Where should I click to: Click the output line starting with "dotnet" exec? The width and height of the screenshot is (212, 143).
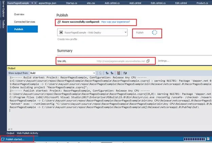tap(111, 104)
